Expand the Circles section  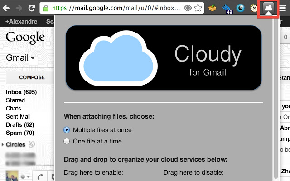(3, 145)
